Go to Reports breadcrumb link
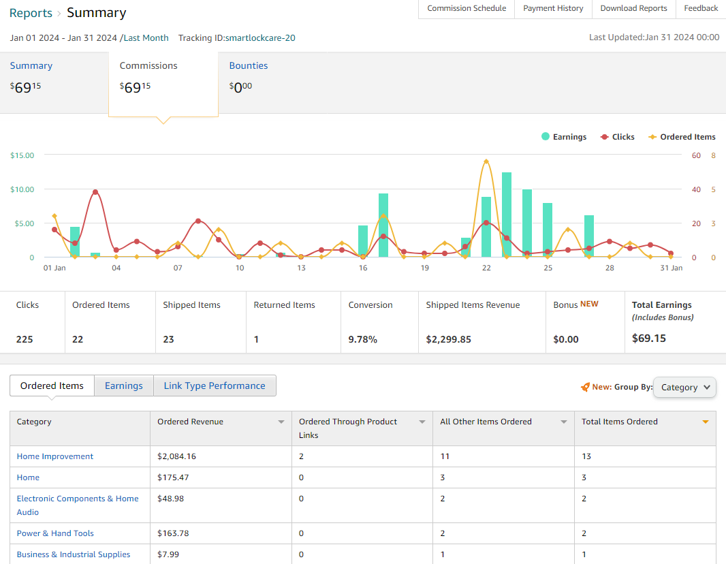Screen dimensions: 726x564 click(x=31, y=13)
